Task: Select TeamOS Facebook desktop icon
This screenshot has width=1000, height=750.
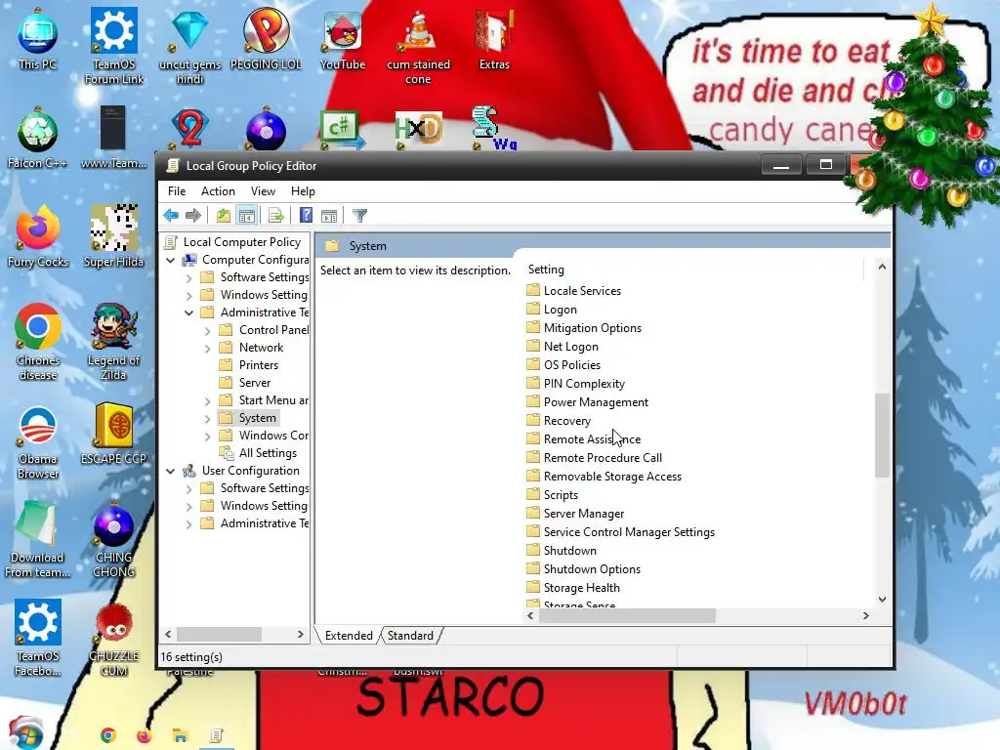Action: pos(38,638)
